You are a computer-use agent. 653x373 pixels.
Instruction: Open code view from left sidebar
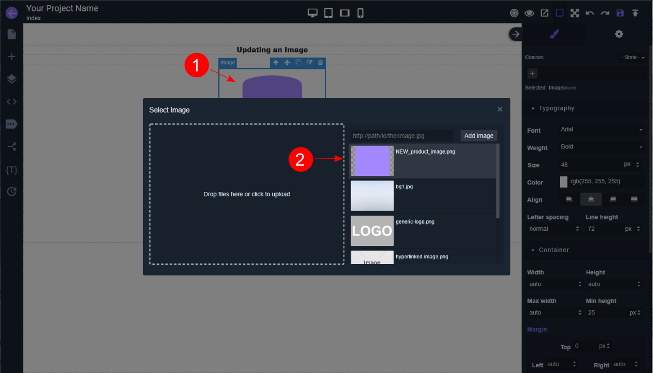pos(11,101)
